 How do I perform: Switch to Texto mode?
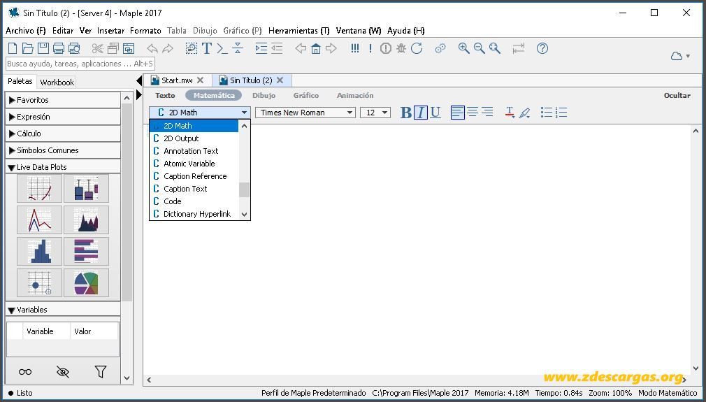click(165, 96)
